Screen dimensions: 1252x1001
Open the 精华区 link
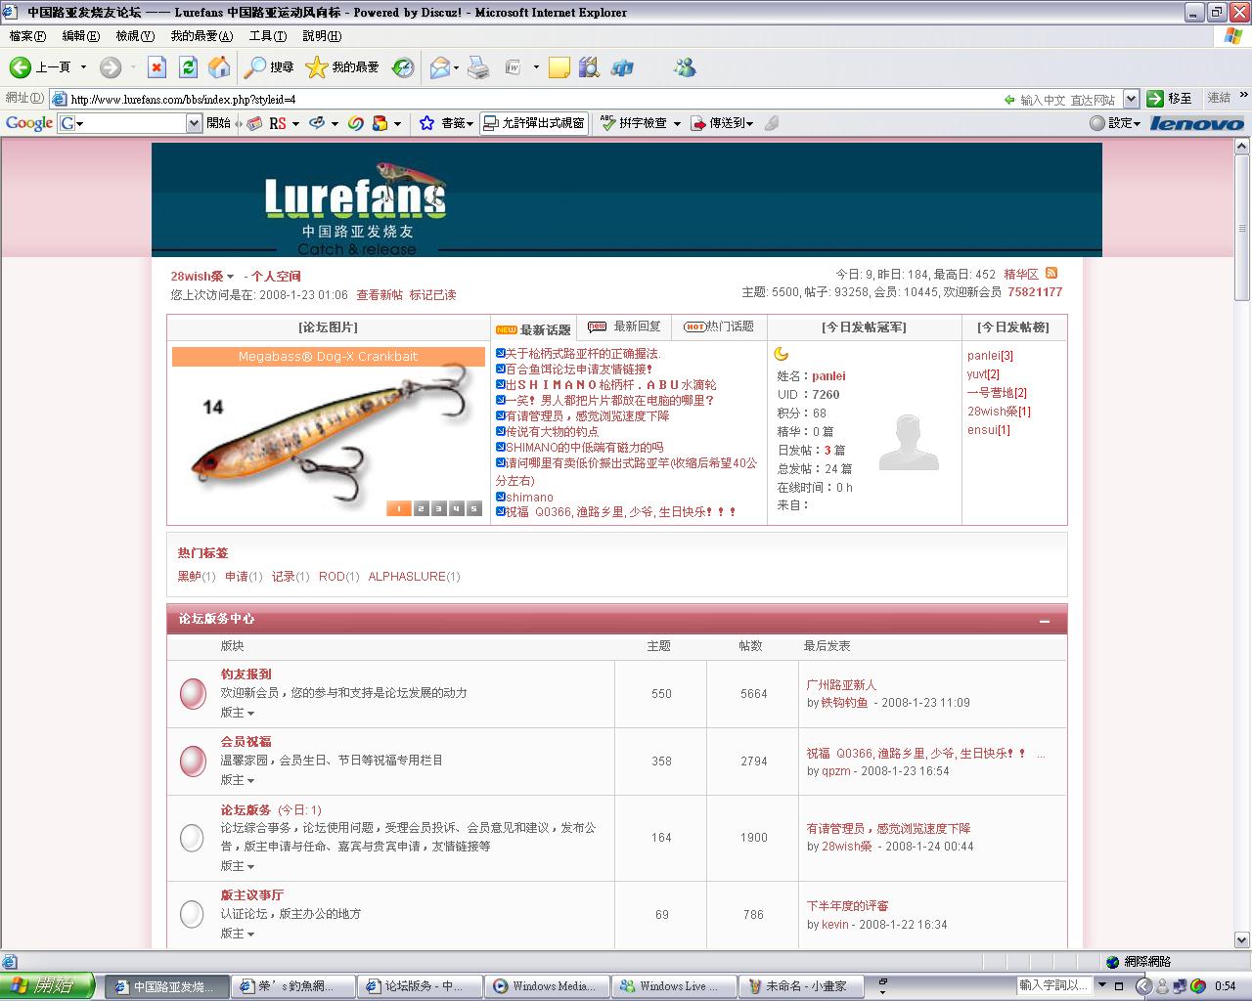1021,275
